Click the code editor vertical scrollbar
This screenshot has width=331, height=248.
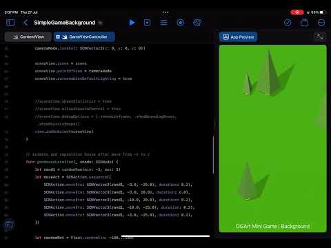213,154
